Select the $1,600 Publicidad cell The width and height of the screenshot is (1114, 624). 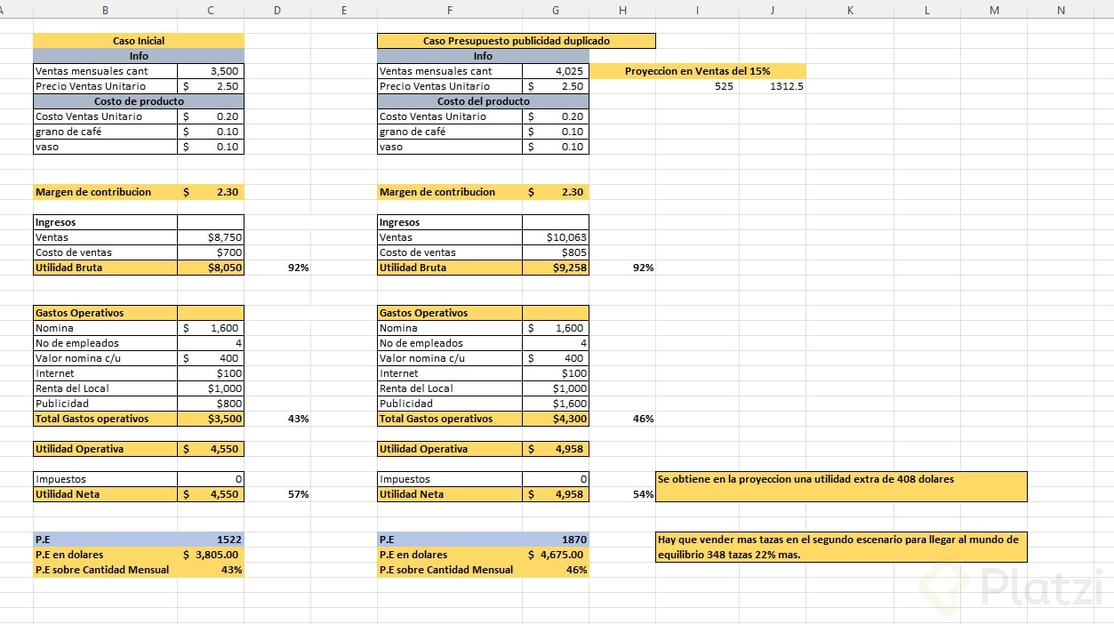pos(556,404)
